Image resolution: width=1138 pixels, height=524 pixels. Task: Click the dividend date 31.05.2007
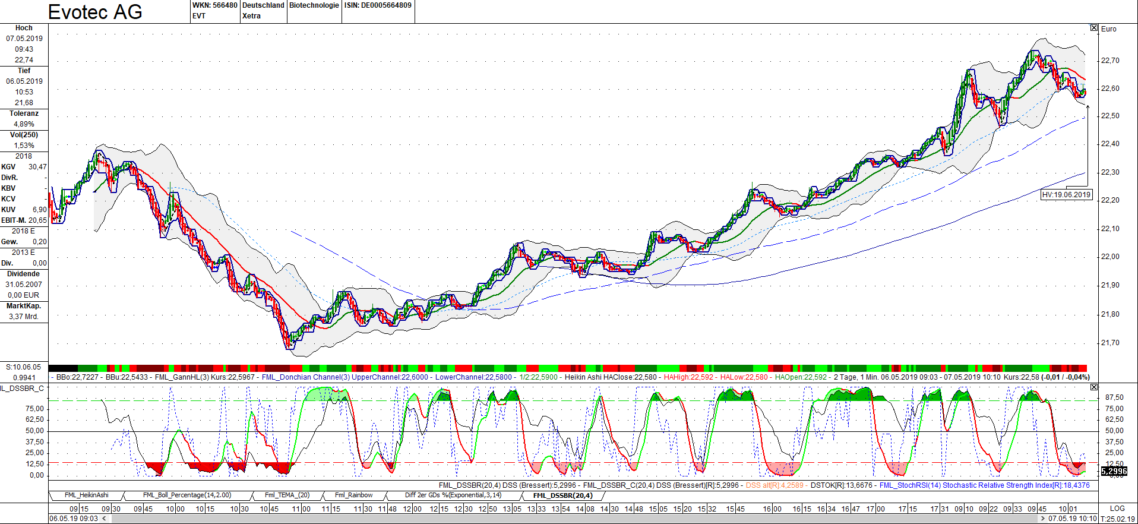24,285
